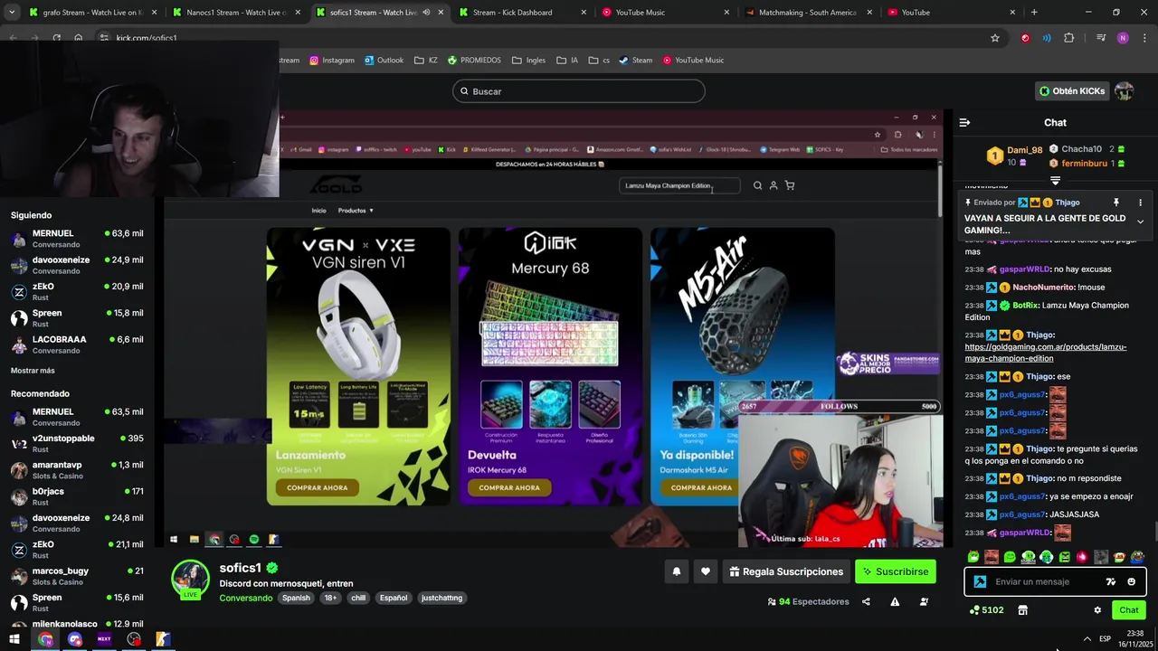1158x651 pixels.
Task: Click the Buscar search field
Action: pos(579,91)
